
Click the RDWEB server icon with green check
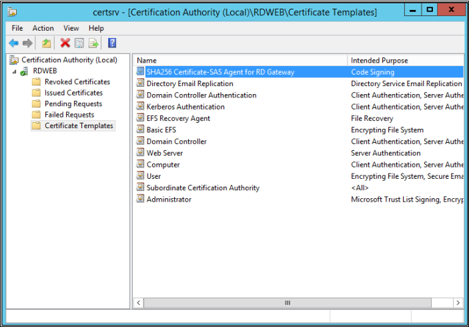click(x=24, y=71)
